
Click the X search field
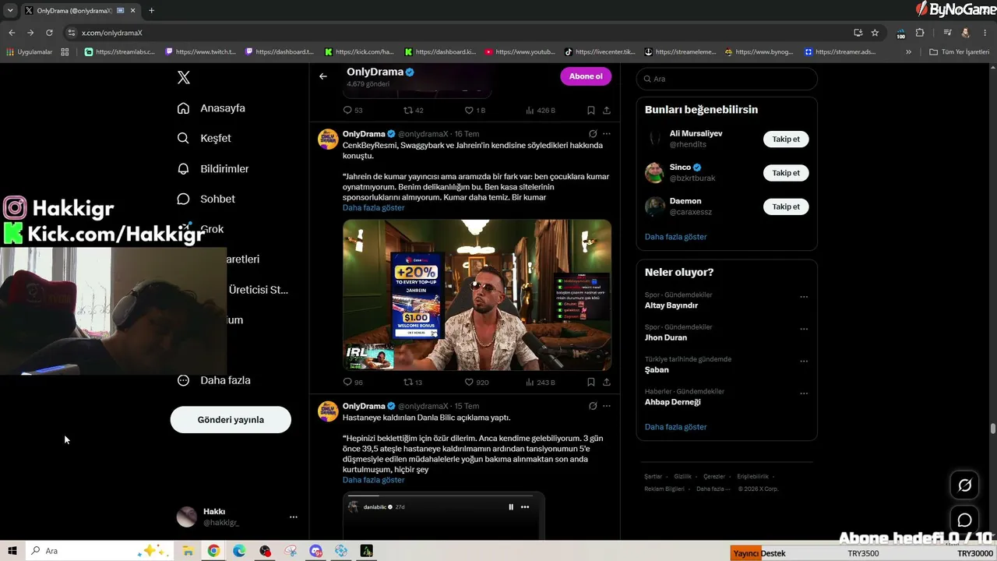(x=727, y=79)
